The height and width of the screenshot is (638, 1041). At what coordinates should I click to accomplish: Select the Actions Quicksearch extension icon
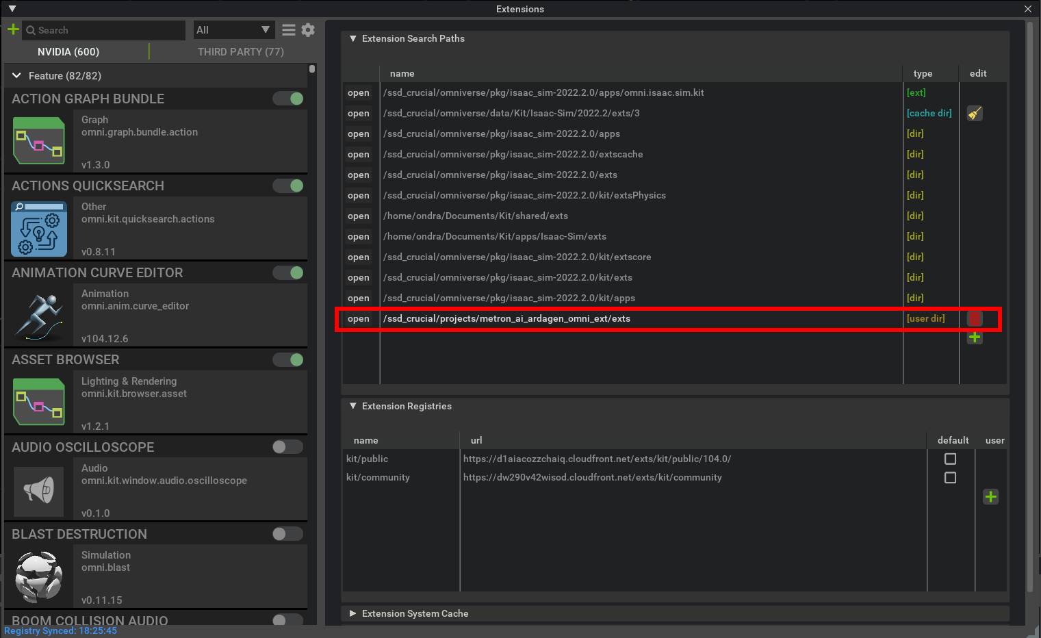pos(39,228)
